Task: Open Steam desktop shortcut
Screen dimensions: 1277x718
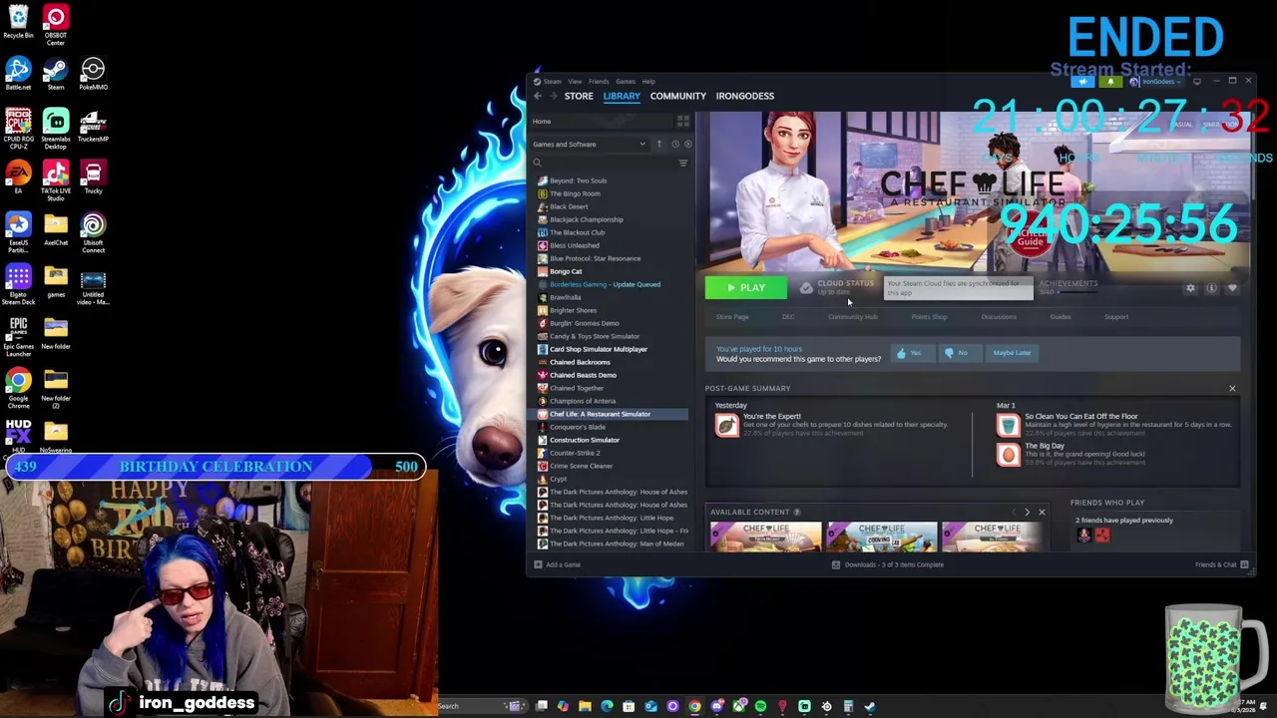Action: click(55, 74)
